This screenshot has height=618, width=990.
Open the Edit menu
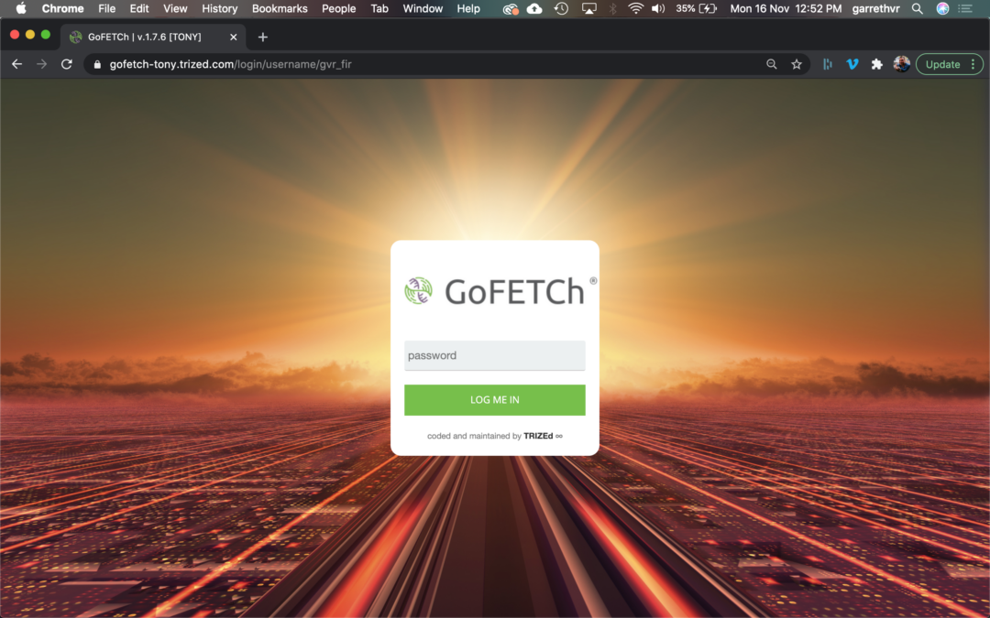click(x=139, y=9)
